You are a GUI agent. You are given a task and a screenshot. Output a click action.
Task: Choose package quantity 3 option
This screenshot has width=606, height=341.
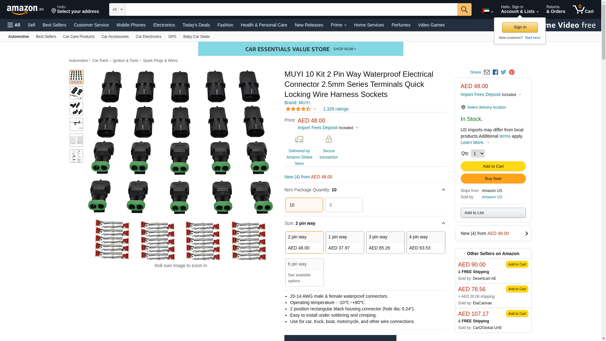[x=344, y=205]
